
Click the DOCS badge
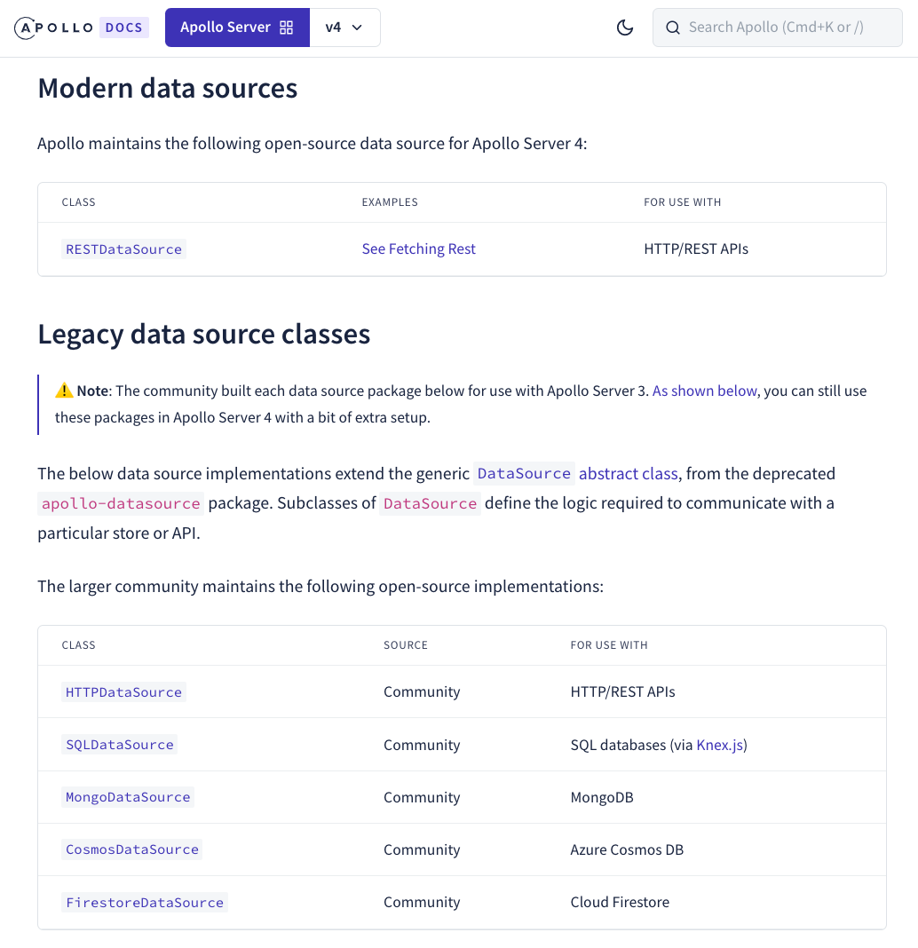(x=124, y=28)
